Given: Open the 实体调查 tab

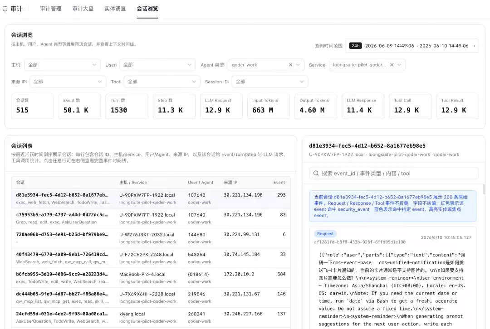Looking at the screenshot, I should [x=115, y=9].
